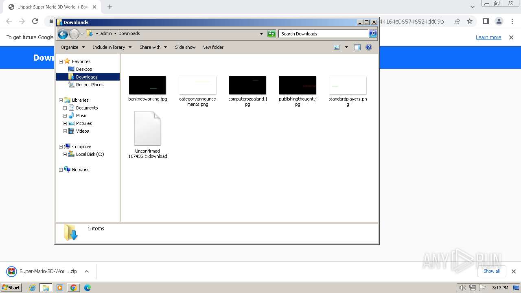Collapse the Libraries tree group
This screenshot has width=521, height=293.
tap(61, 100)
